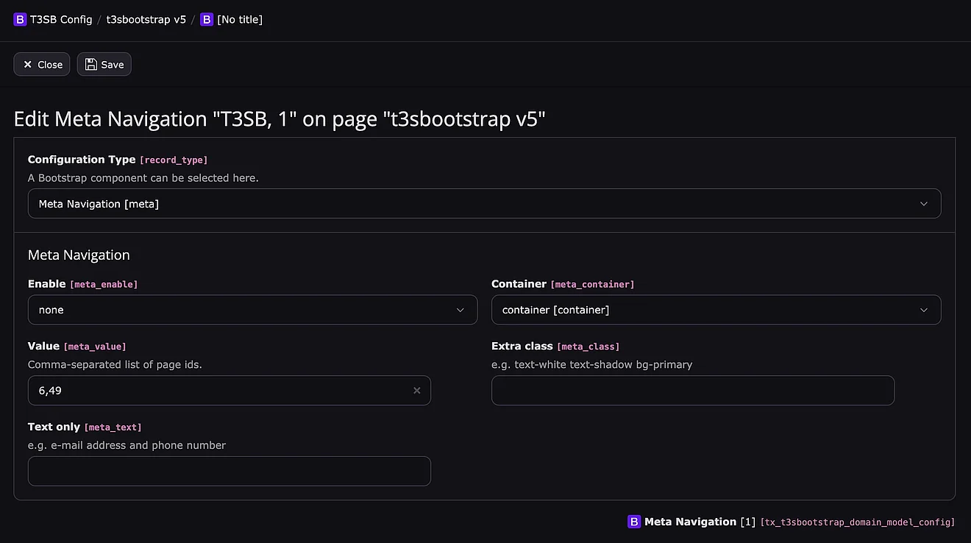Click the floppy disk Save icon
Viewport: 971px width, 543px height.
91,65
